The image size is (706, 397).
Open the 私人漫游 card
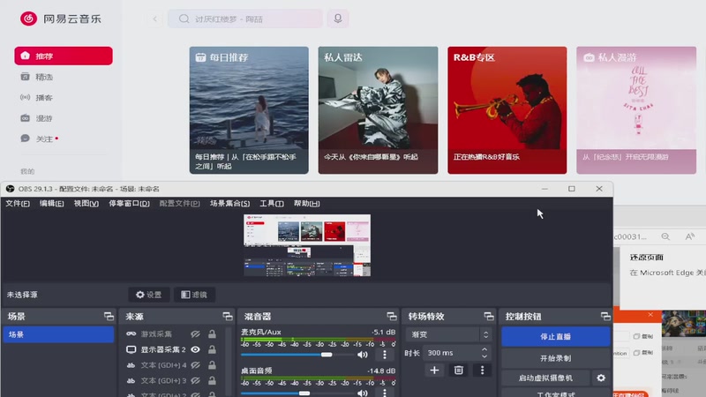(636, 110)
